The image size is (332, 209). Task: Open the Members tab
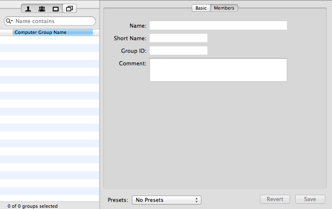[224, 8]
